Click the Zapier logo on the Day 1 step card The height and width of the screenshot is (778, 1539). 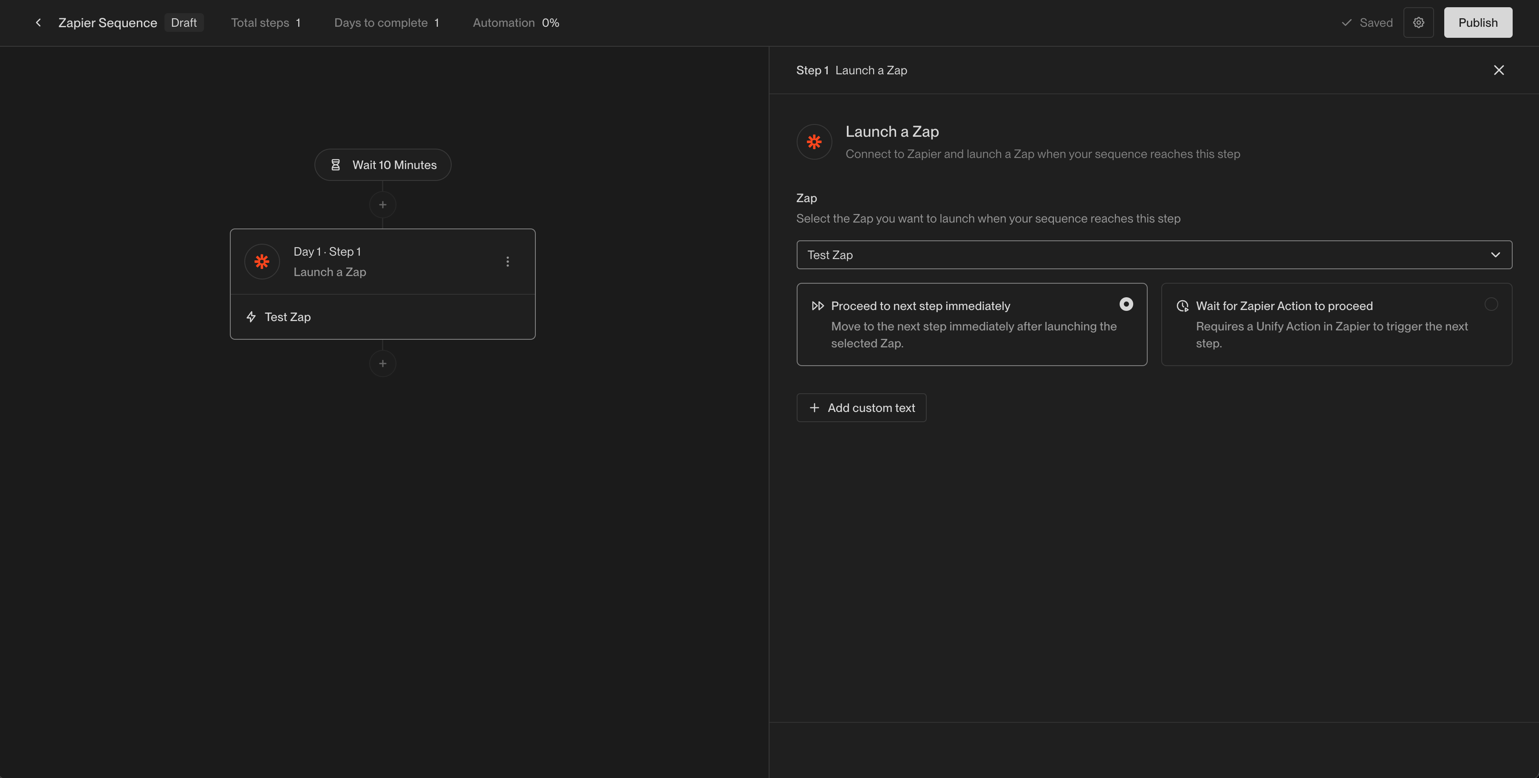tap(262, 261)
